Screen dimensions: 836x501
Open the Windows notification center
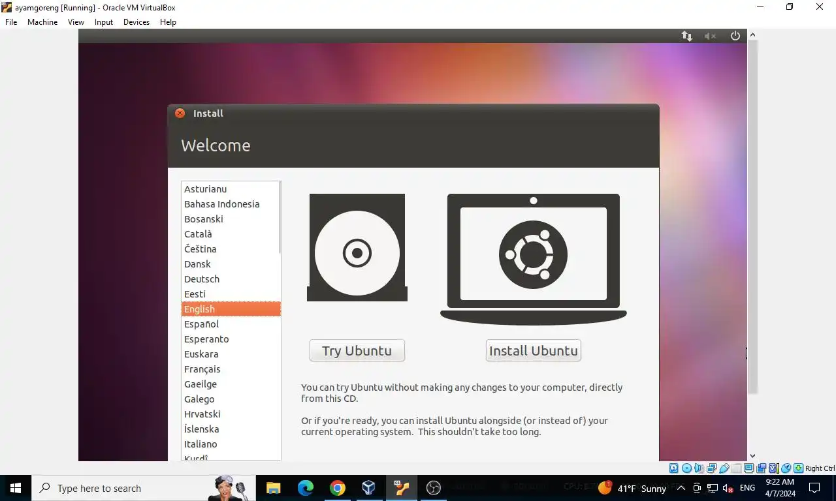click(x=814, y=488)
